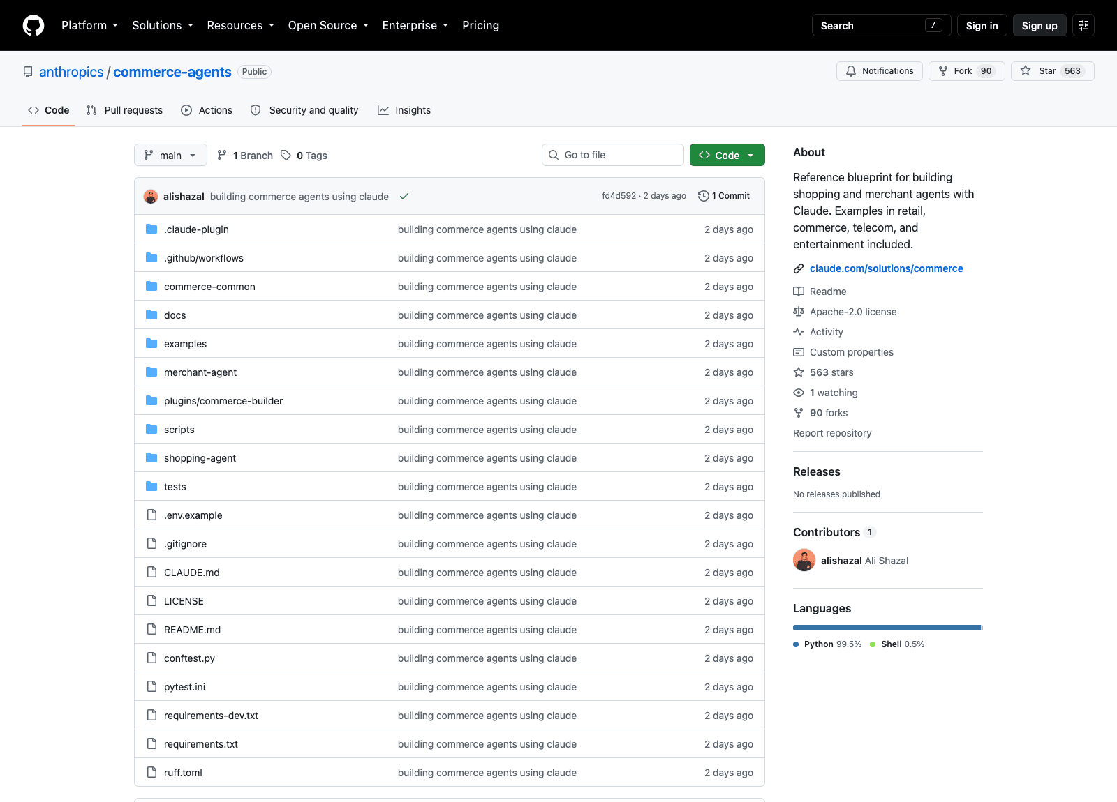Focus the header Search field
Image resolution: width=1117 pixels, height=802 pixels.
tap(882, 25)
